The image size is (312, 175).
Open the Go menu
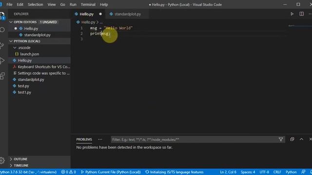63,4
